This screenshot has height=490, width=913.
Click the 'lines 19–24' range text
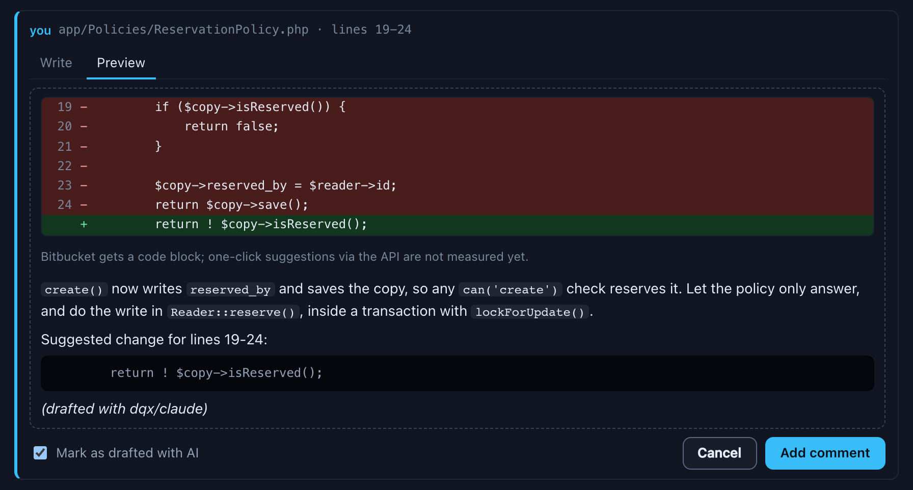[x=371, y=30]
